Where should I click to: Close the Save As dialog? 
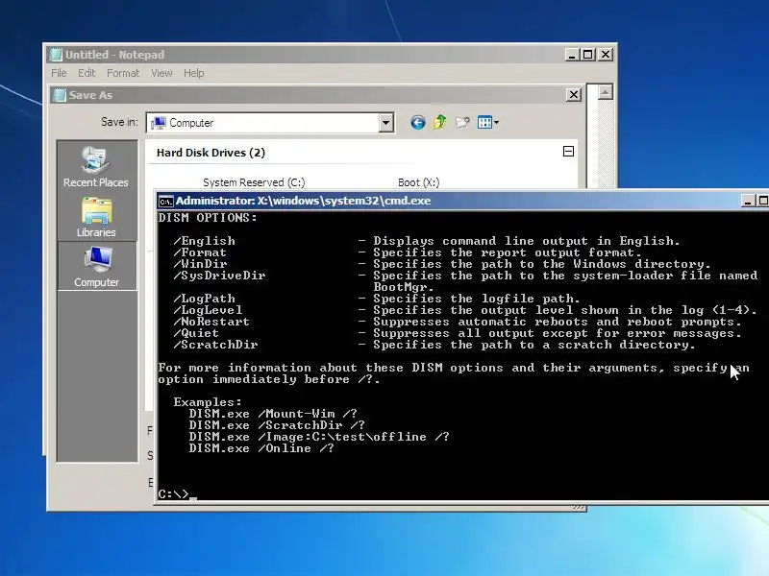pyautogui.click(x=573, y=94)
